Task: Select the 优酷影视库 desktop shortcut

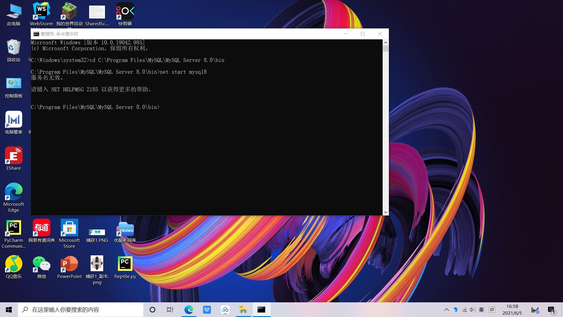Action: click(x=125, y=232)
